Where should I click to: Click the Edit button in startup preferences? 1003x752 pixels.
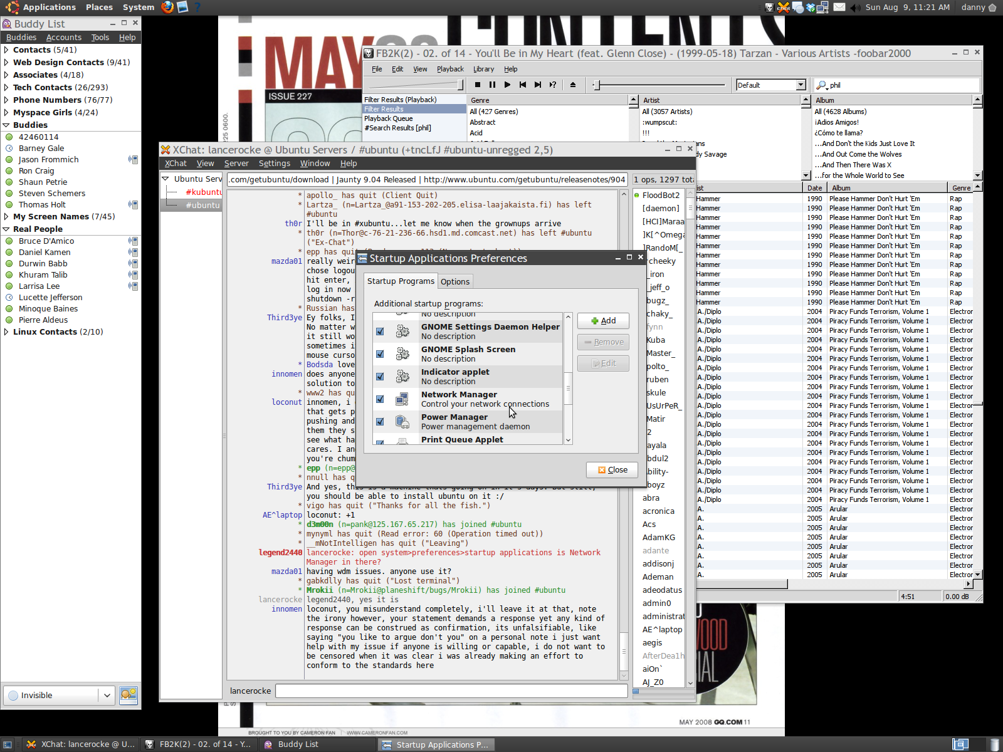pos(603,363)
